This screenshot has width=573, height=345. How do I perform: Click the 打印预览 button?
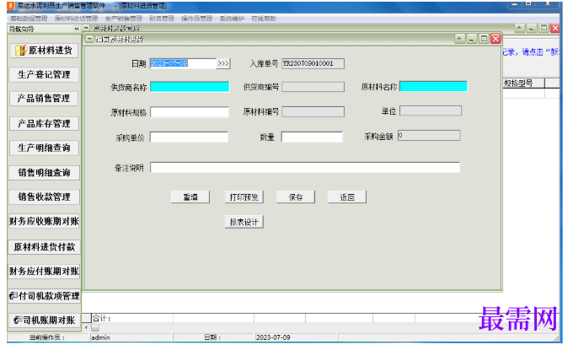244,197
